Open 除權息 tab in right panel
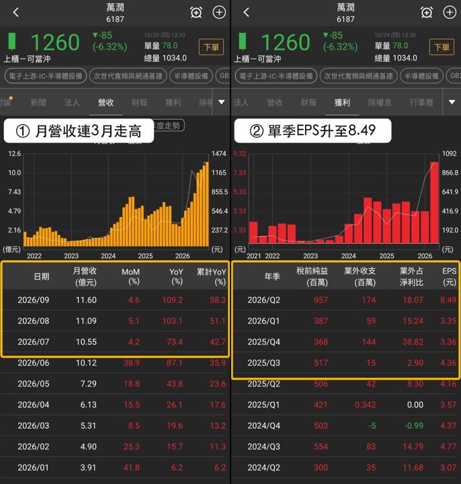Viewport: 461px width, 484px height. [380, 102]
